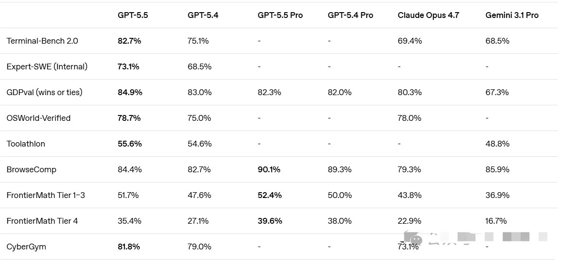Image resolution: width=561 pixels, height=264 pixels.
Task: Select the OSWorld-Verified row label
Action: point(39,118)
